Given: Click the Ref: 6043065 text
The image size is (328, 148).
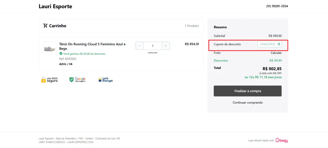Looking at the screenshot, I should (x=68, y=59).
